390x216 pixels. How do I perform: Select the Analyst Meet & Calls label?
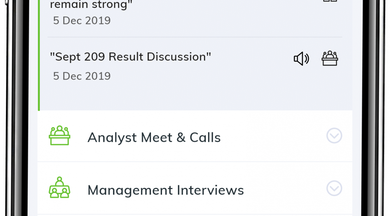pyautogui.click(x=154, y=138)
